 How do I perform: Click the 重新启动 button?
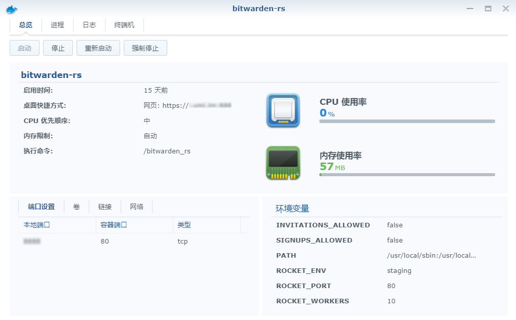point(98,48)
